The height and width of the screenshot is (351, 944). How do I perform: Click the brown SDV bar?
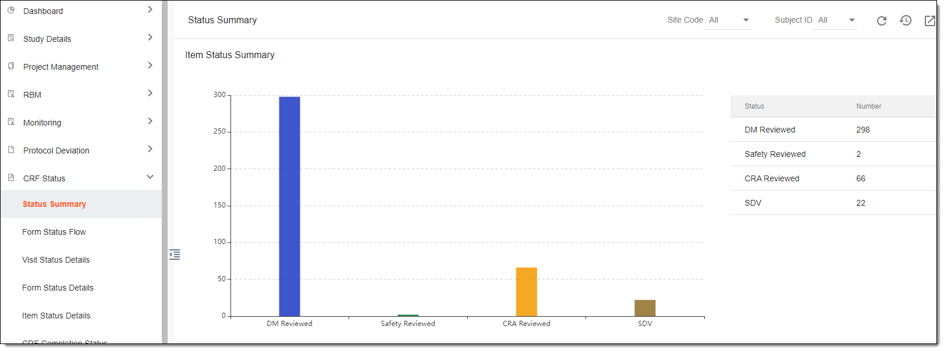[645, 308]
